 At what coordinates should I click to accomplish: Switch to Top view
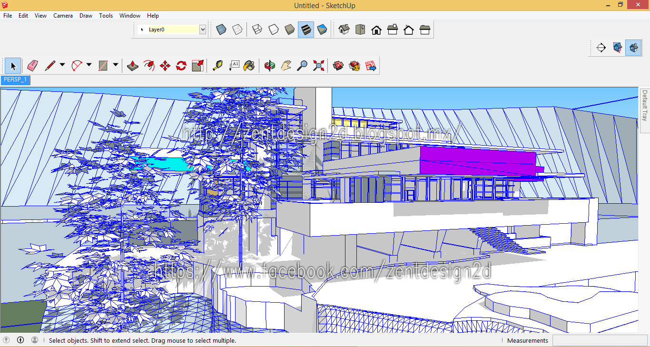(360, 30)
